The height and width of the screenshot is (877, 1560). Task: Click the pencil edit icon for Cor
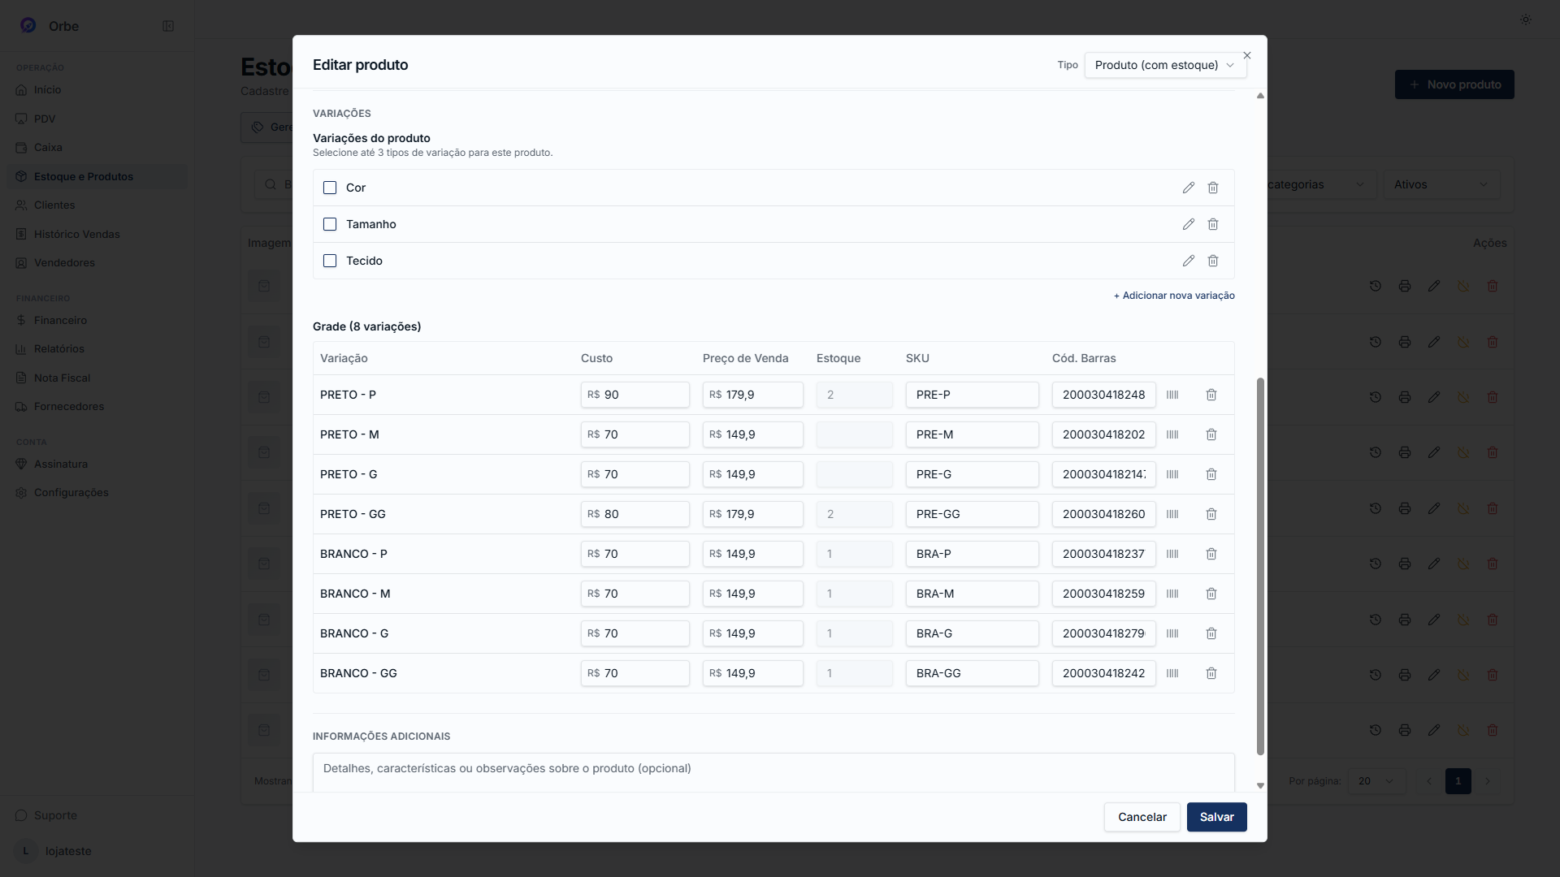click(1189, 188)
